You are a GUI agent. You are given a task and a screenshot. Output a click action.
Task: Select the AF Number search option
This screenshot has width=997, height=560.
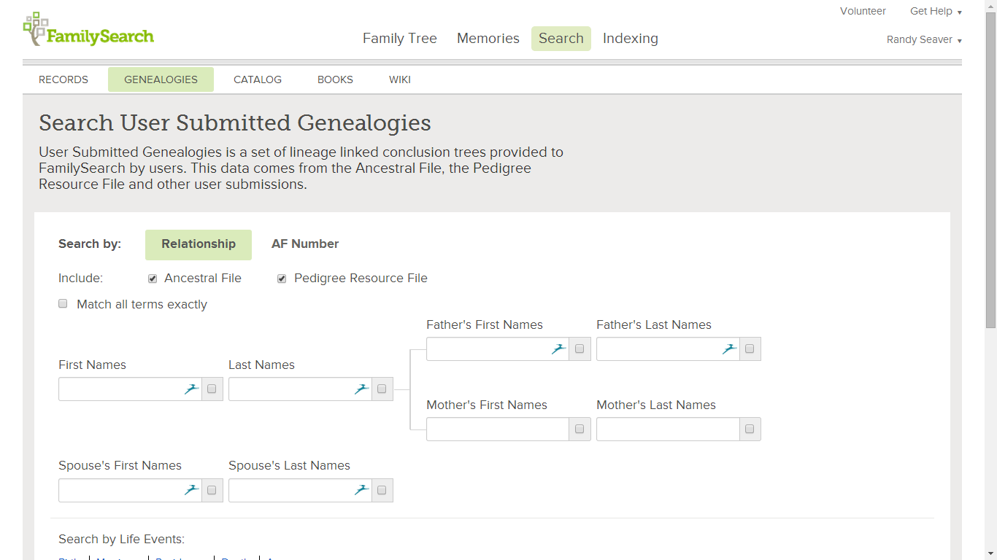tap(305, 244)
